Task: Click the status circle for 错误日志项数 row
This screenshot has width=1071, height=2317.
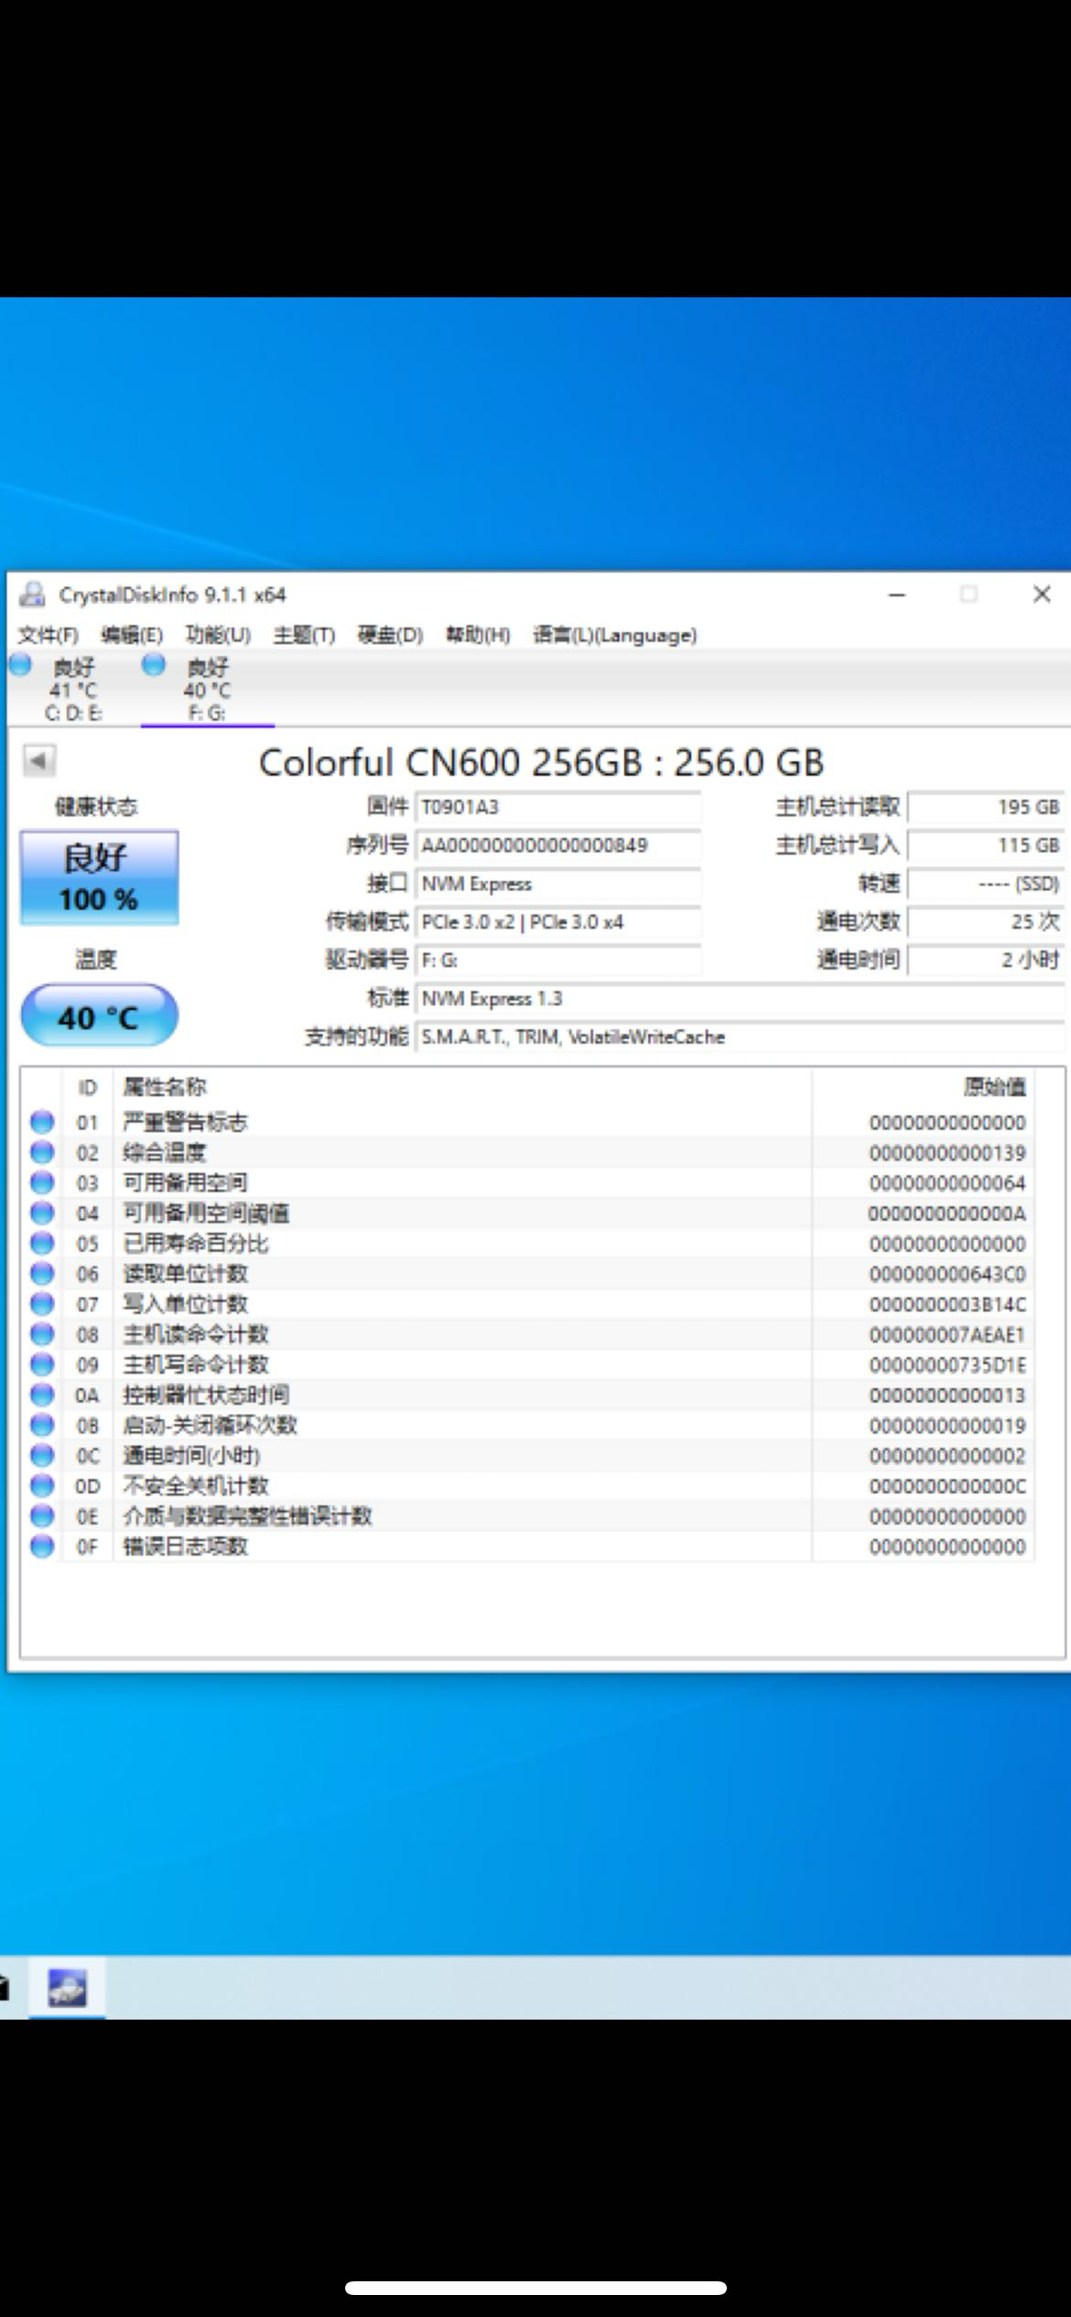Action: [x=42, y=1546]
